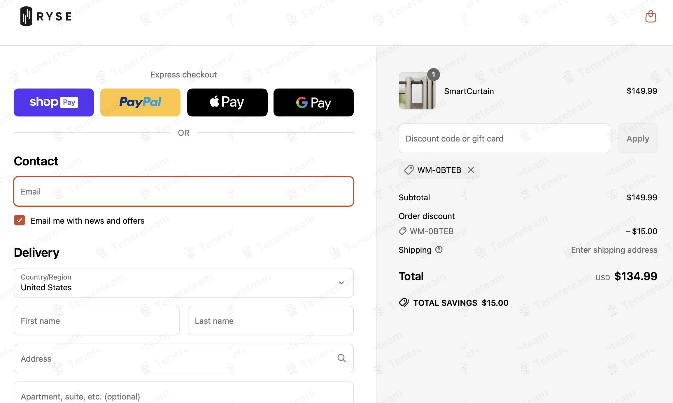Viewport: 673px width, 403px height.
Task: Remove the WM-0BTEB discount code
Action: (471, 170)
